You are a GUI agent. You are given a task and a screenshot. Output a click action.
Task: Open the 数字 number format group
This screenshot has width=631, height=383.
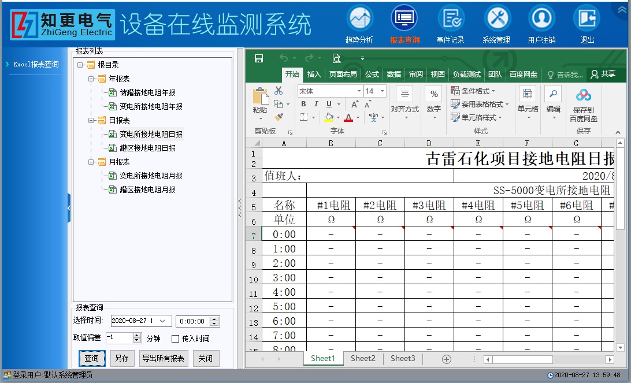click(434, 103)
